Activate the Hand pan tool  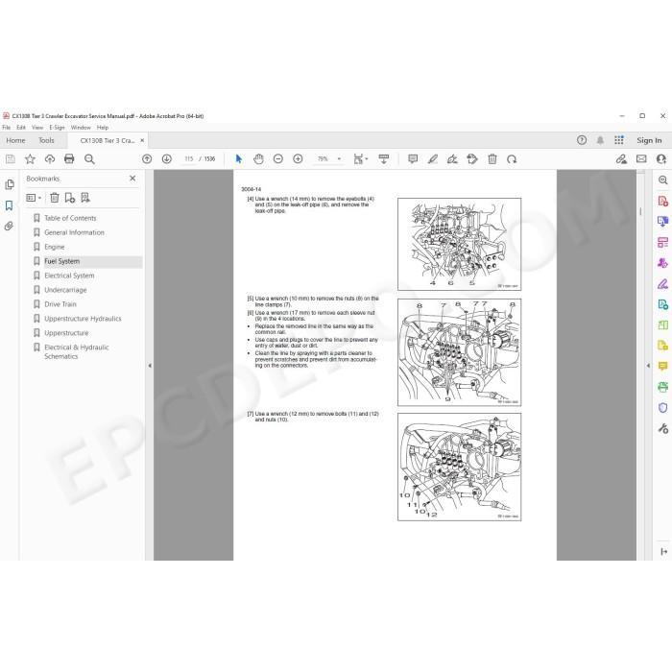pyautogui.click(x=258, y=159)
